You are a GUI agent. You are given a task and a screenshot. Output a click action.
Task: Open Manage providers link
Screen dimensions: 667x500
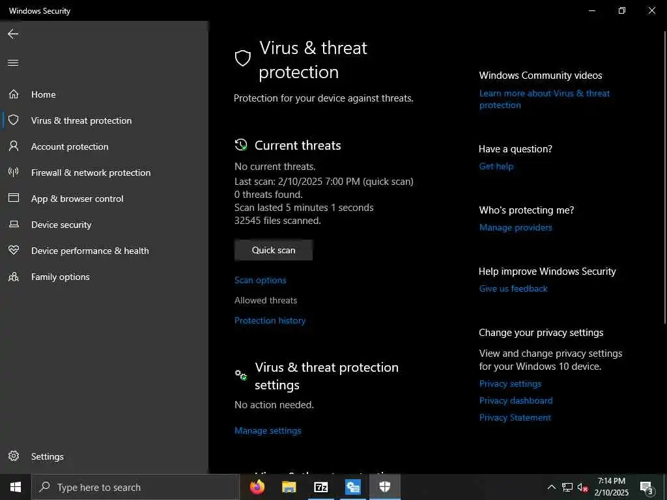pyautogui.click(x=515, y=227)
